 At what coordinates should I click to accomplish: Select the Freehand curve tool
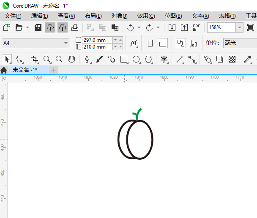(112, 59)
